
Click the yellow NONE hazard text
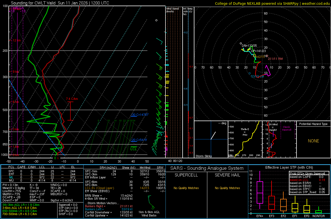point(313,141)
